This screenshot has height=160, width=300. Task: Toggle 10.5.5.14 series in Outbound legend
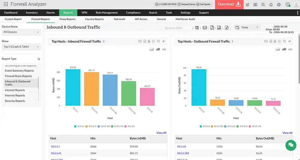pyautogui.click(x=230, y=126)
